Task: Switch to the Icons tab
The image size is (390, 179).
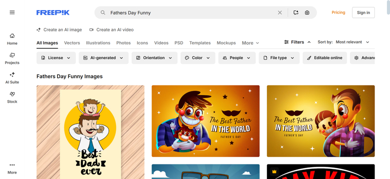Action: tap(142, 43)
